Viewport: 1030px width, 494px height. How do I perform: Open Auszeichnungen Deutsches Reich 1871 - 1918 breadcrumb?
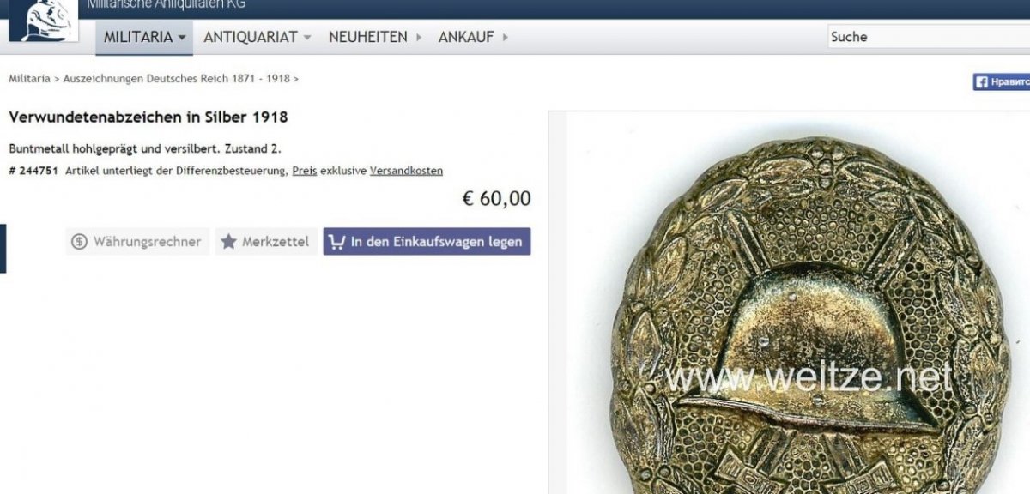coord(177,79)
